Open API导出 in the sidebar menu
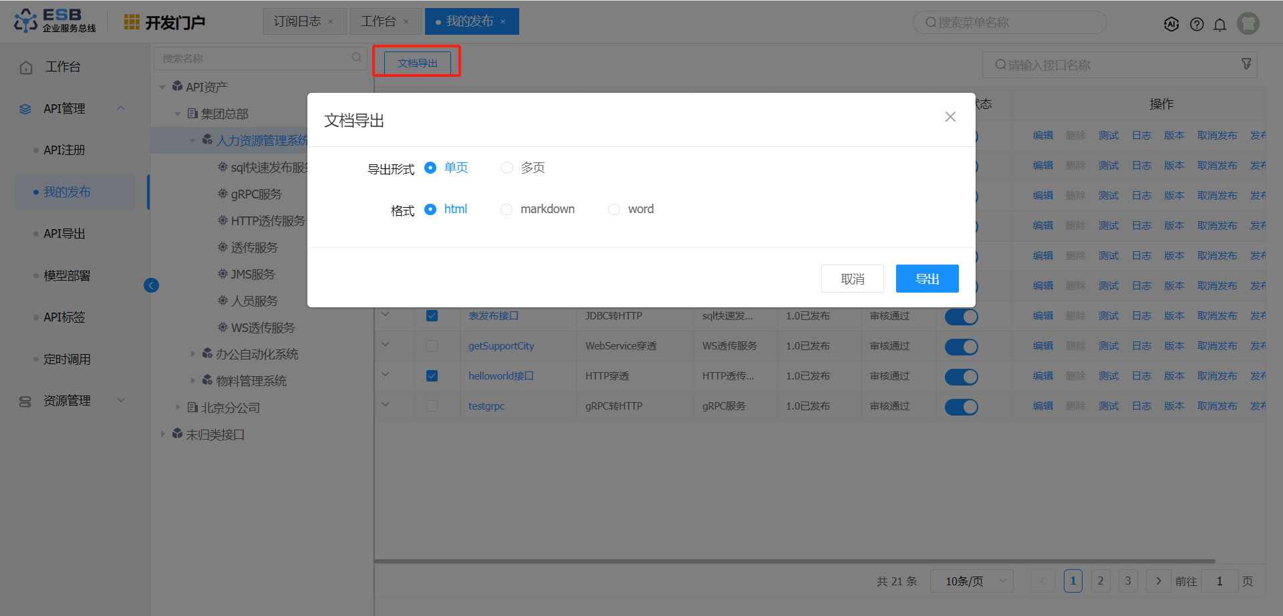Image resolution: width=1283 pixels, height=616 pixels. point(64,234)
